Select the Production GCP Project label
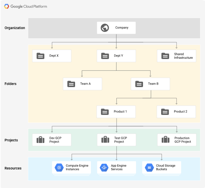The image size is (205, 188). click(x=183, y=140)
